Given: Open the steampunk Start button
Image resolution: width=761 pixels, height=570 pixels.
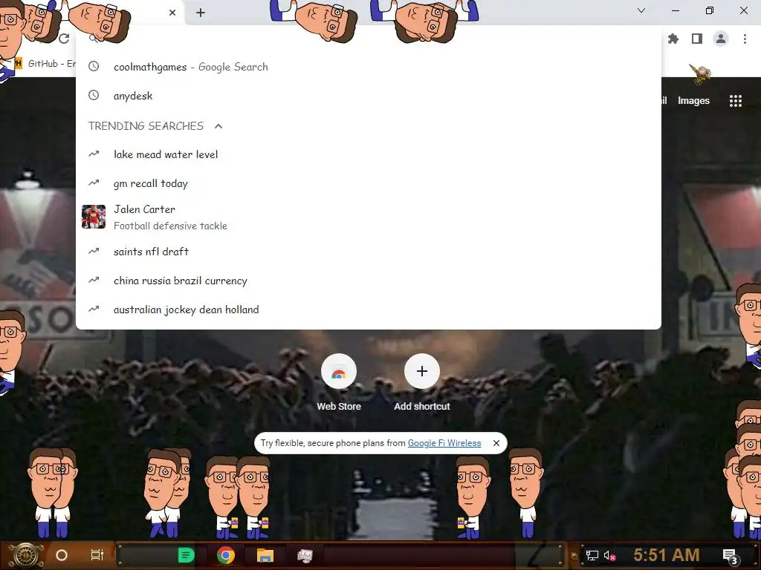Looking at the screenshot, I should [27, 555].
